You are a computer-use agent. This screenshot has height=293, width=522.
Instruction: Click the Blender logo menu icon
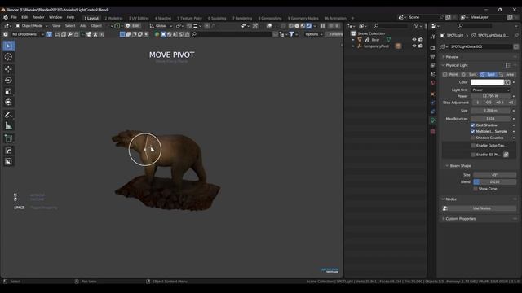(x=6, y=17)
